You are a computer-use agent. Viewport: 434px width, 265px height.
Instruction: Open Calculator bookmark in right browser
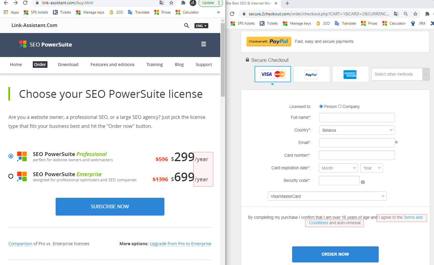tap(394, 23)
